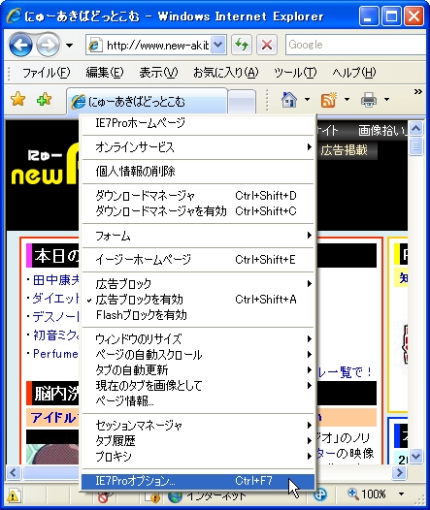Image resolution: width=430 pixels, height=510 pixels.
Task: Click status bar yellow warning icon
Action: [x=13, y=496]
